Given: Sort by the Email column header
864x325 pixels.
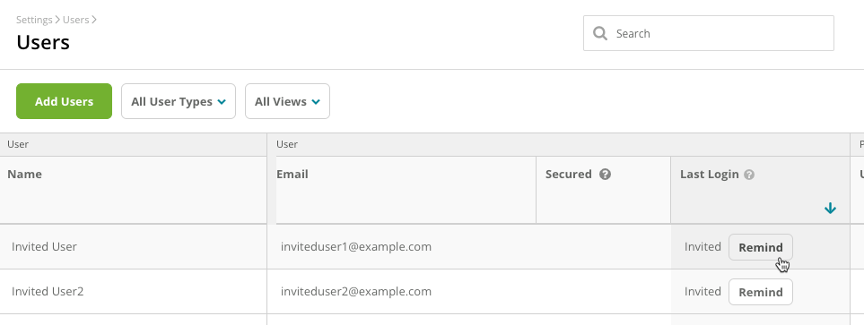Looking at the screenshot, I should point(292,175).
